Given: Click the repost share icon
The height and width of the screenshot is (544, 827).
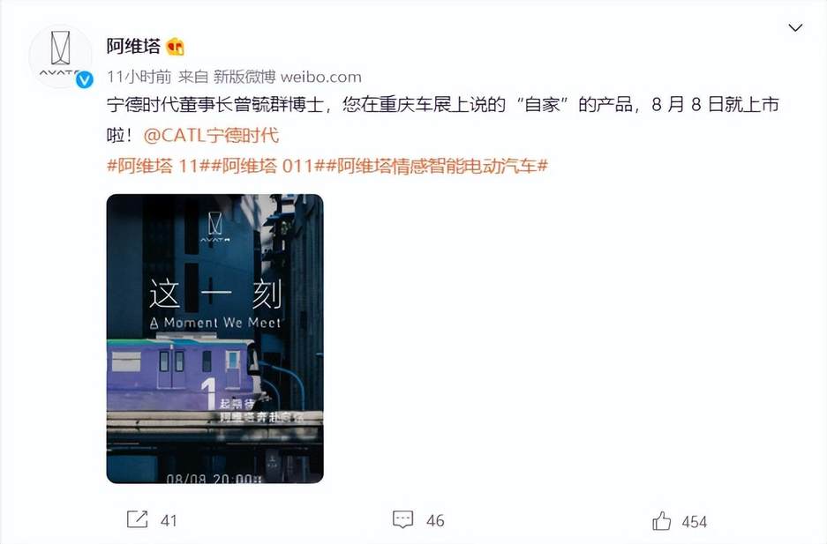Looking at the screenshot, I should (138, 519).
